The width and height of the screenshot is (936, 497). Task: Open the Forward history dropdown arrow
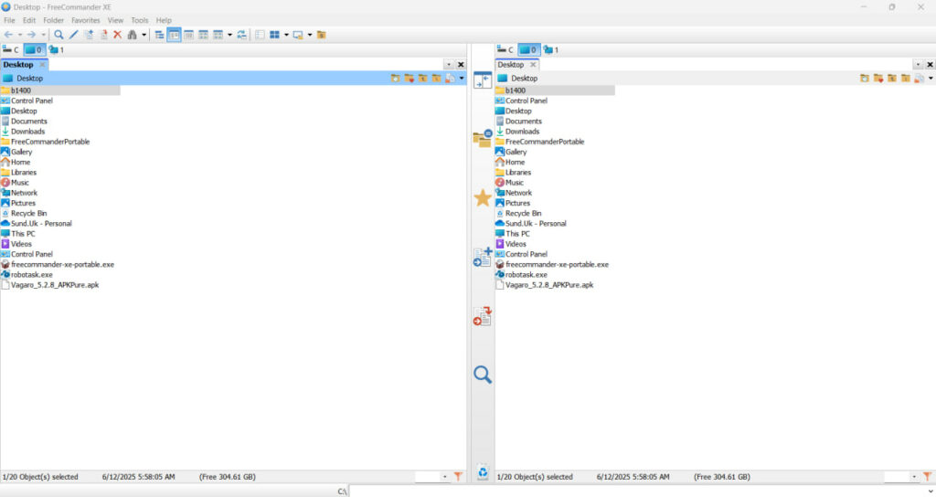click(43, 35)
